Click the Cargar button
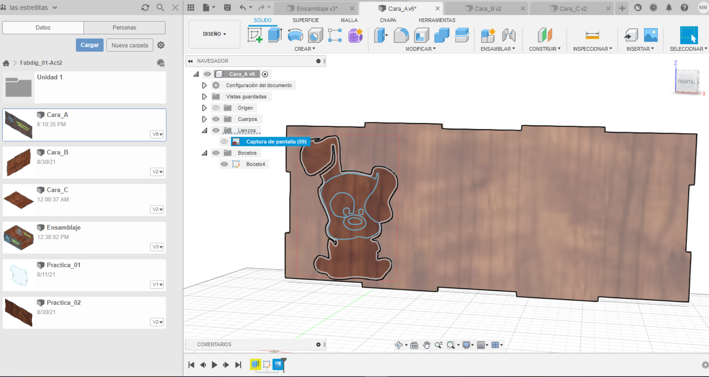Viewport: 709px width, 377px height. pyautogui.click(x=90, y=45)
